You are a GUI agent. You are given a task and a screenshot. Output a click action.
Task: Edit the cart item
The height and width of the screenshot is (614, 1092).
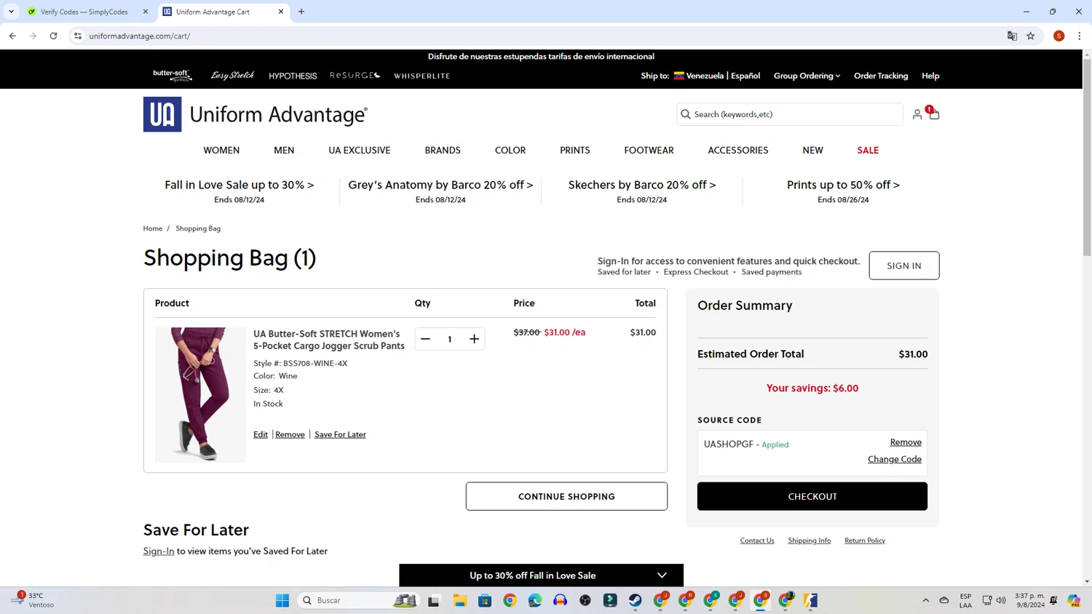click(261, 434)
